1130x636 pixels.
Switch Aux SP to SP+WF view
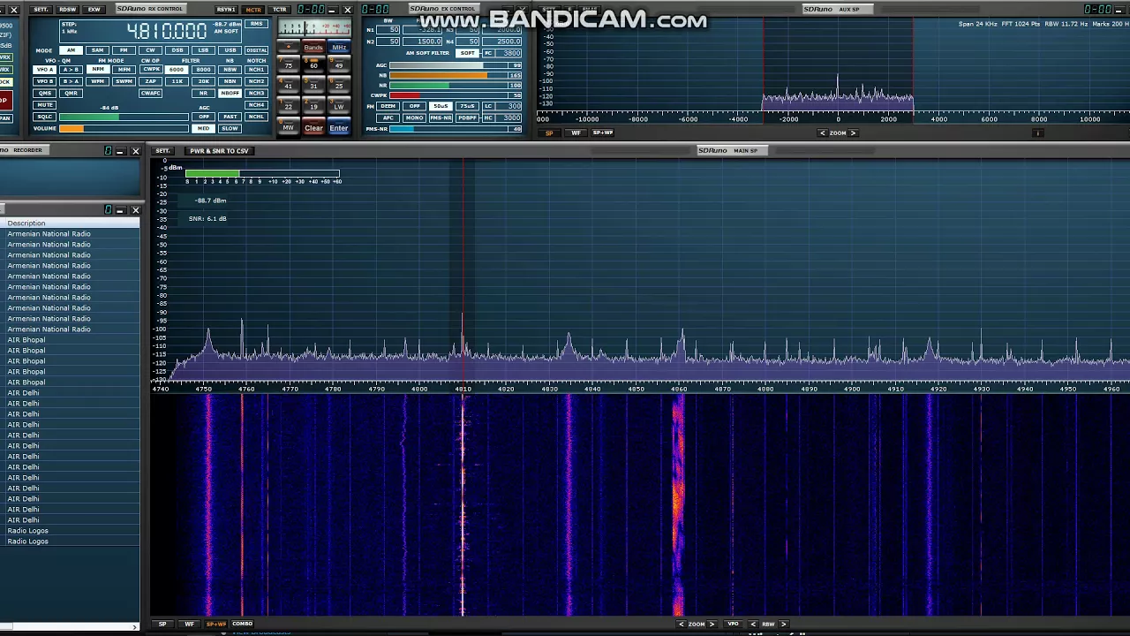coord(602,132)
